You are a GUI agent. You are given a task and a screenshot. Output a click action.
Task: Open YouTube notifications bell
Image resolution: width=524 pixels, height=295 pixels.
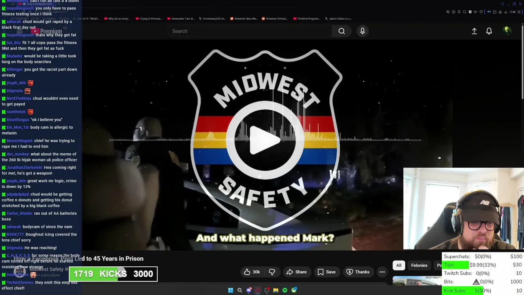coord(489,31)
